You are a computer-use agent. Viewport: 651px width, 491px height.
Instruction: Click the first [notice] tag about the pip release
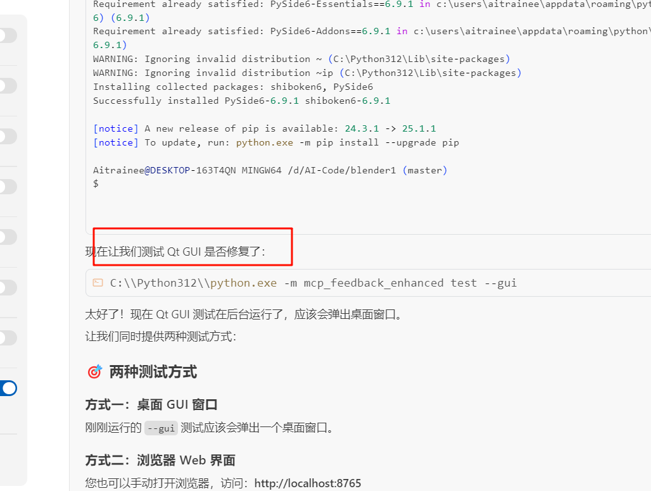pos(116,128)
